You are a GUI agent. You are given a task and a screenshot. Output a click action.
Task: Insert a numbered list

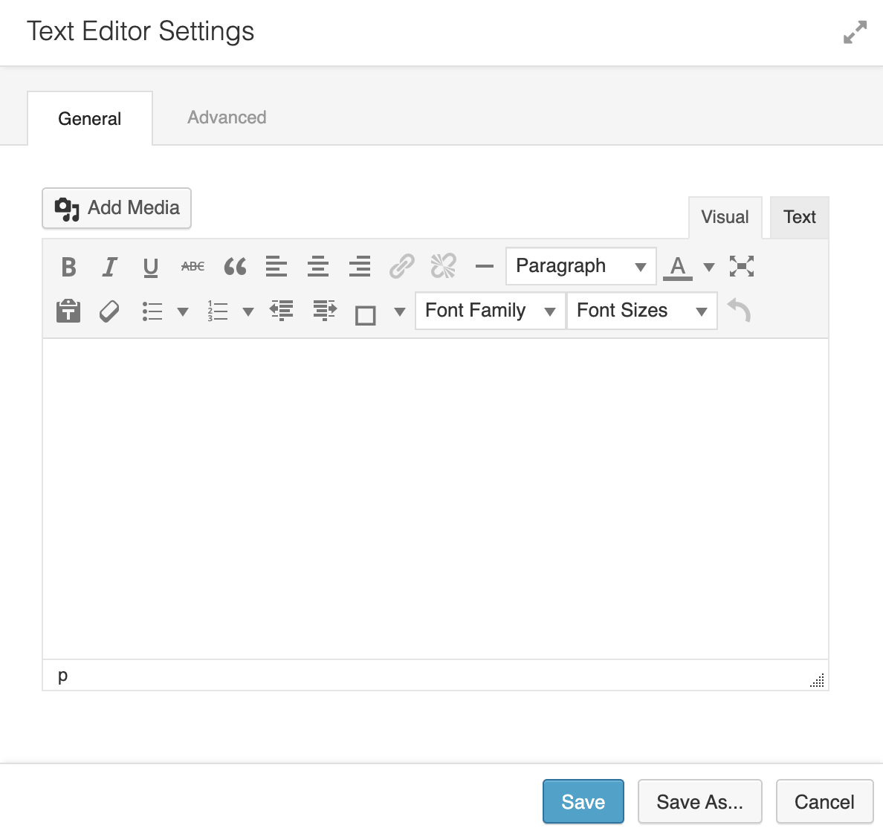click(x=217, y=311)
